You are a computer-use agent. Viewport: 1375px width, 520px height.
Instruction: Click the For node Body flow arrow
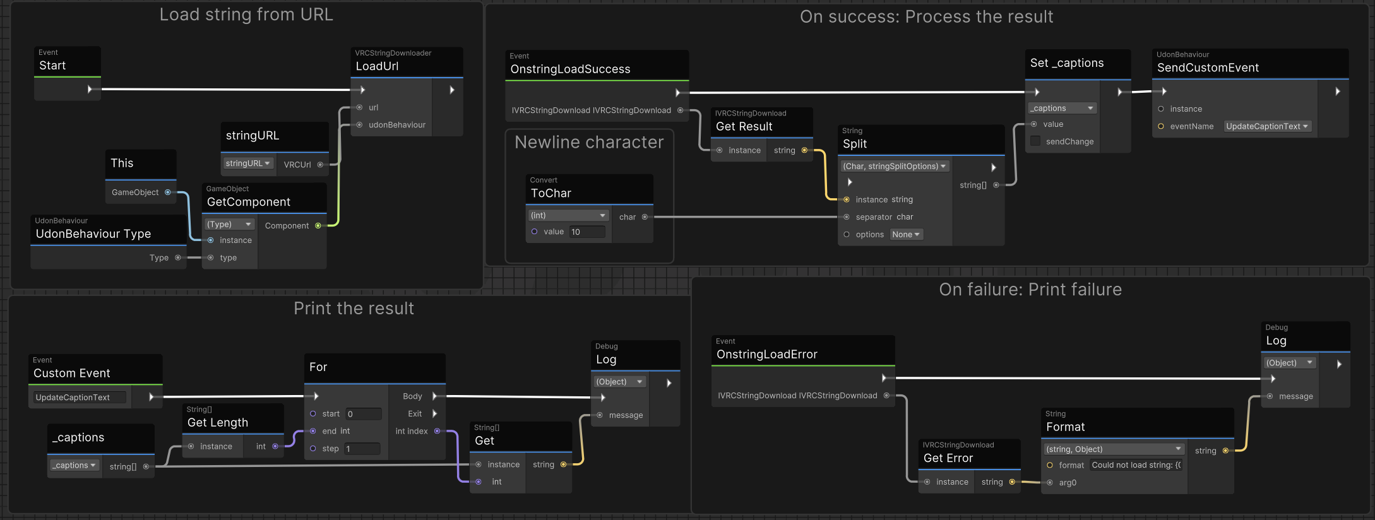coord(434,396)
